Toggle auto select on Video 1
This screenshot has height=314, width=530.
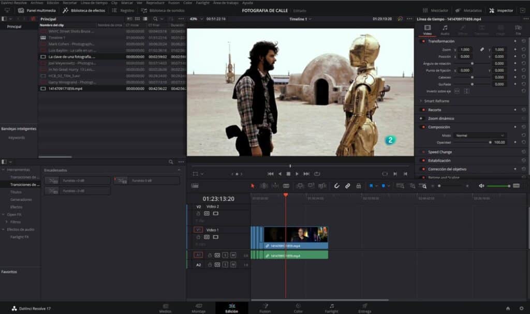pyautogui.click(x=207, y=237)
